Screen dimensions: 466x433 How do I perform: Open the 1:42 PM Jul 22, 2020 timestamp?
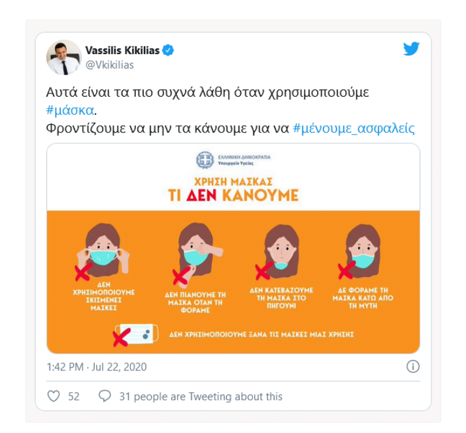97,367
